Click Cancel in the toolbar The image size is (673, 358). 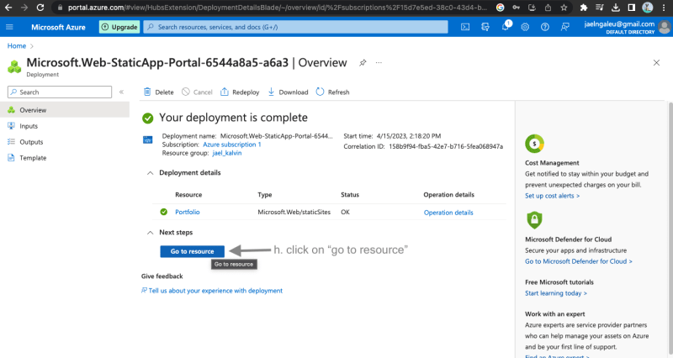point(197,92)
